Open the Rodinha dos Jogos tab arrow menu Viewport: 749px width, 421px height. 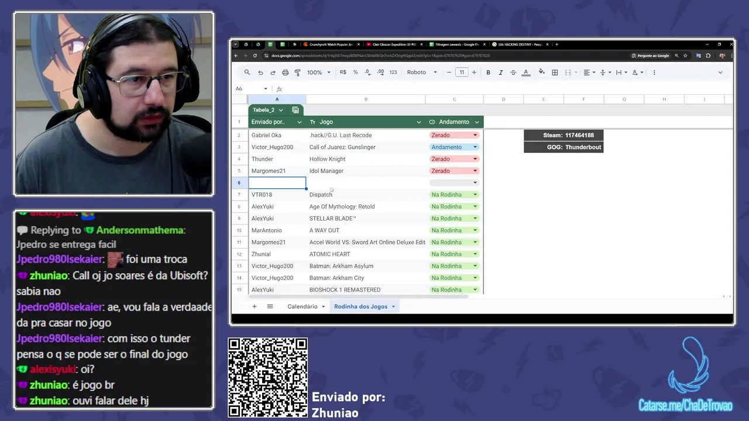click(393, 306)
